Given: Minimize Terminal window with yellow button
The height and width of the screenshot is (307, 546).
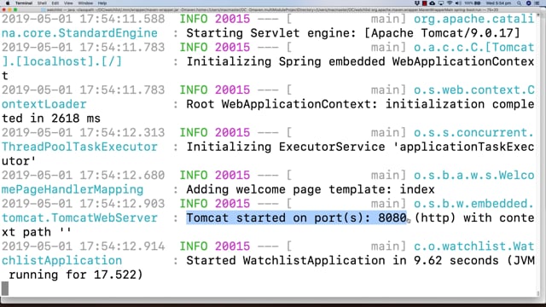Looking at the screenshot, I should [9, 9].
